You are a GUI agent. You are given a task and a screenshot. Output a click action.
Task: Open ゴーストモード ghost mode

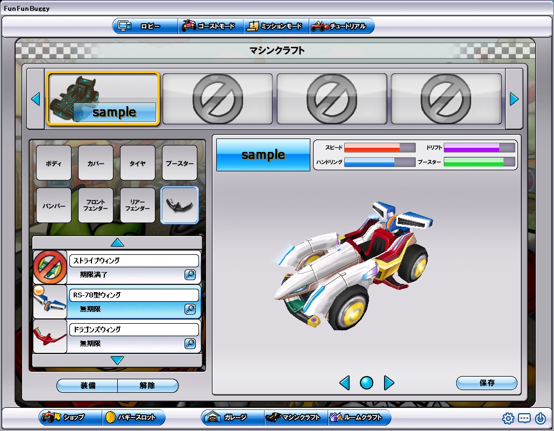click(211, 26)
